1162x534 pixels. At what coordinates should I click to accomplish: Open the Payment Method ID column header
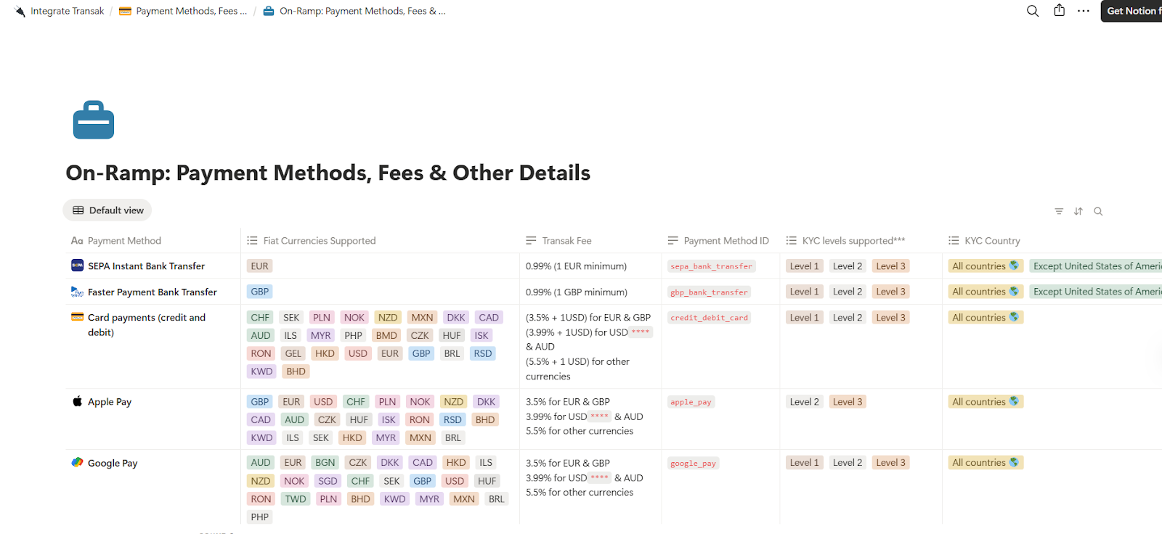pyautogui.click(x=725, y=241)
